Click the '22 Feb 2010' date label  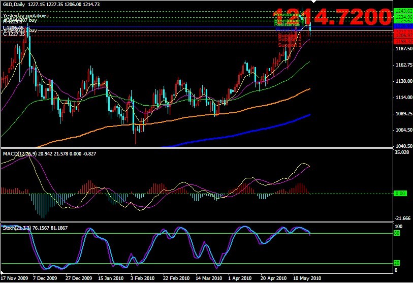[176, 278]
